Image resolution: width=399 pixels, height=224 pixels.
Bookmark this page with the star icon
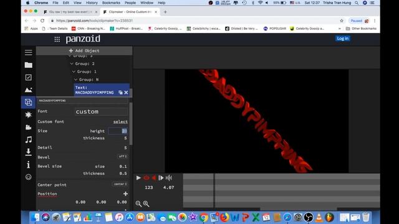[342, 21]
